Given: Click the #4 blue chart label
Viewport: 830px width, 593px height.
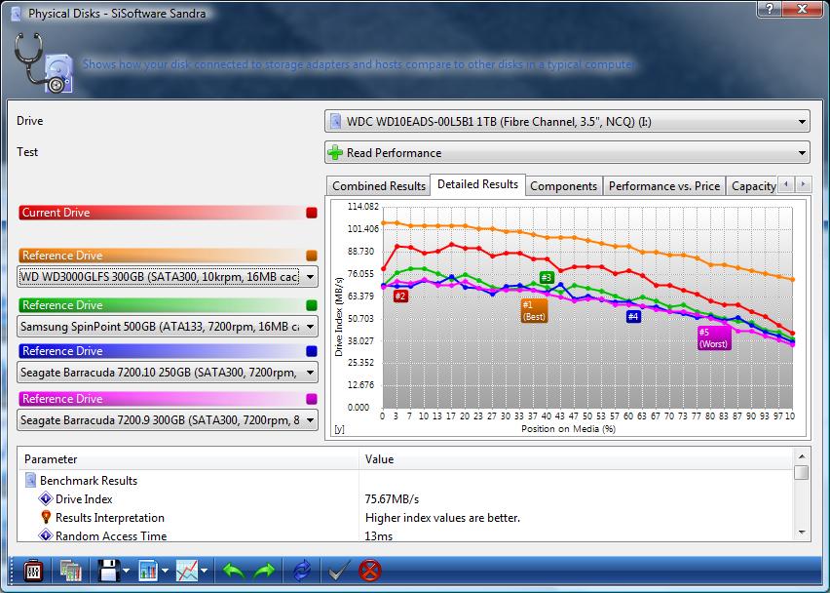Looking at the screenshot, I should pos(633,316).
